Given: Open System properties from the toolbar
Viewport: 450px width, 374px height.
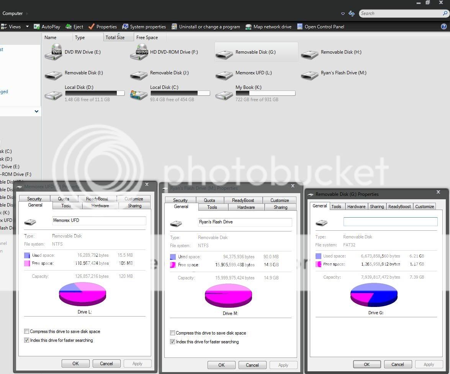Looking at the screenshot, I should (x=144, y=27).
